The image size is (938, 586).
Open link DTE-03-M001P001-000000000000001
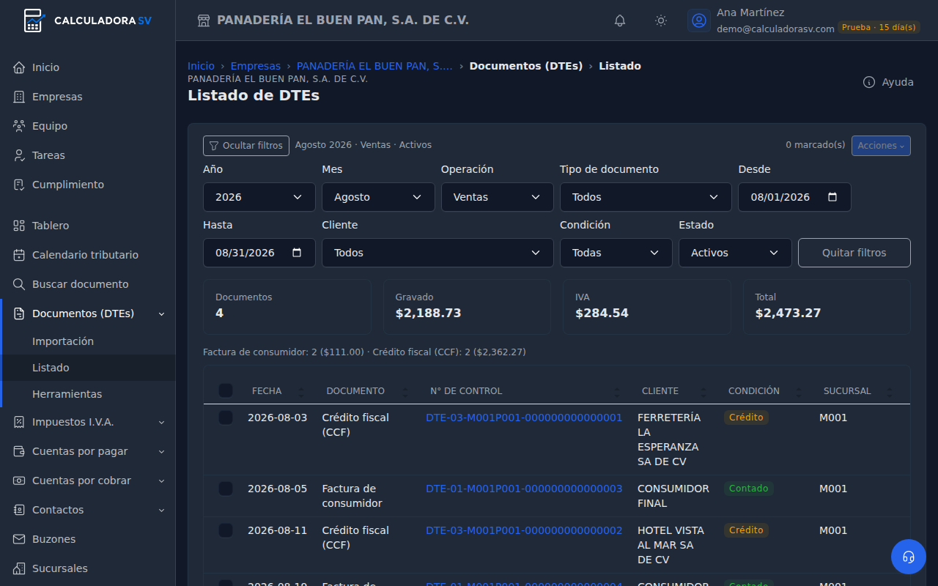coord(524,418)
